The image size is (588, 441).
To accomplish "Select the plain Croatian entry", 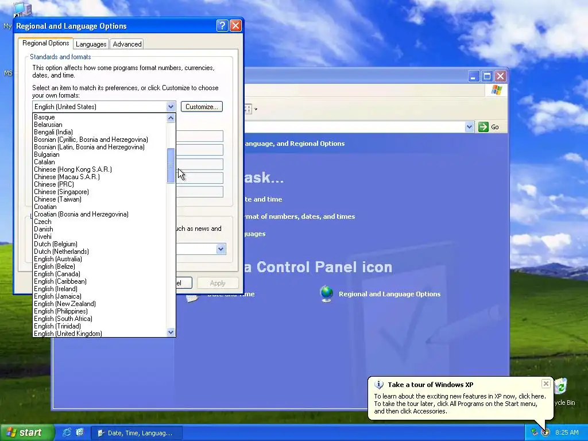I will pyautogui.click(x=99, y=207).
